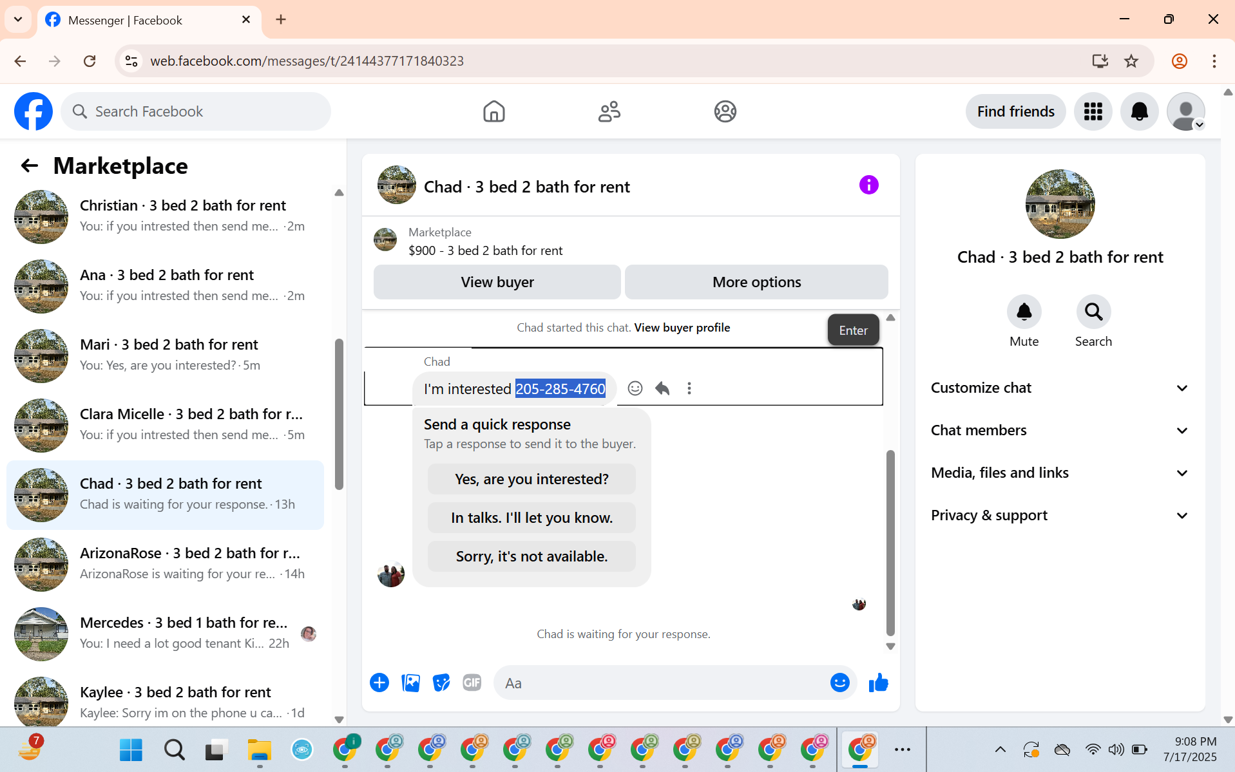The height and width of the screenshot is (772, 1235).
Task: Open more actions plus icon in composer
Action: [379, 683]
